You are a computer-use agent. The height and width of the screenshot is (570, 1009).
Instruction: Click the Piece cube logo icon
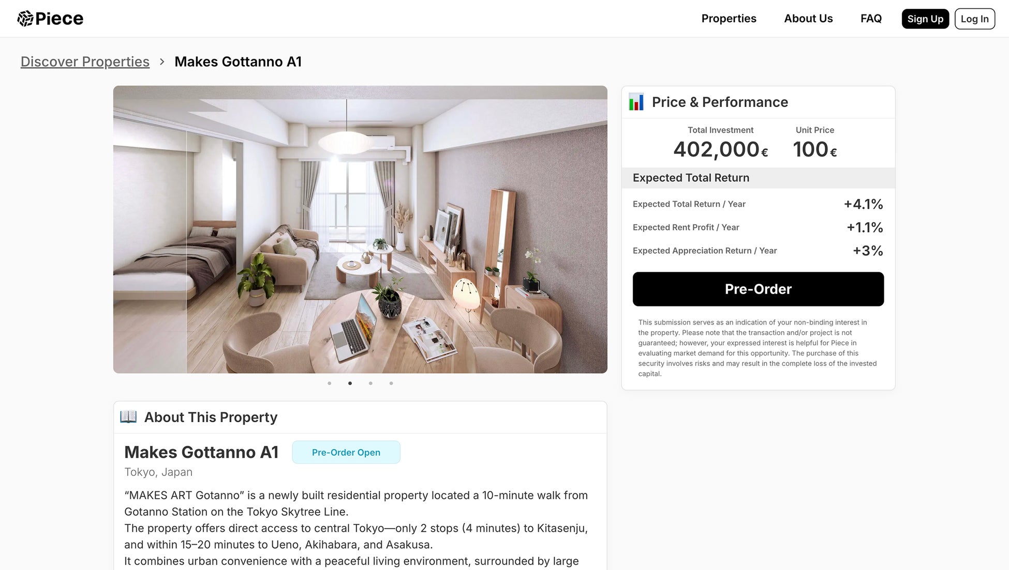point(25,19)
